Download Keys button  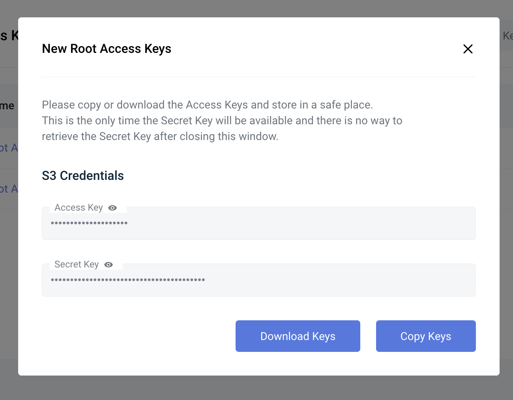[x=298, y=336]
